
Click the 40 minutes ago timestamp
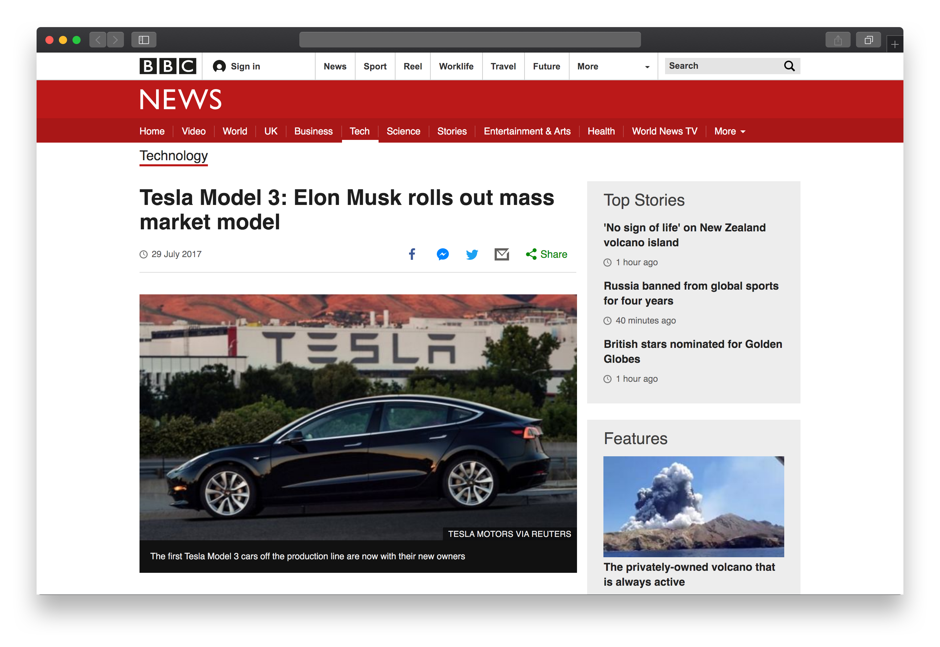(x=645, y=321)
